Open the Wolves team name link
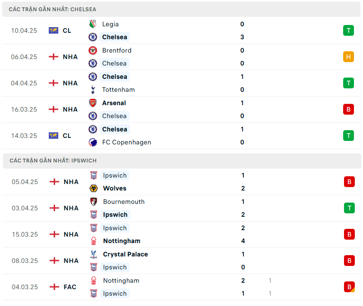Image resolution: width=363 pixels, height=306 pixels. point(115,188)
